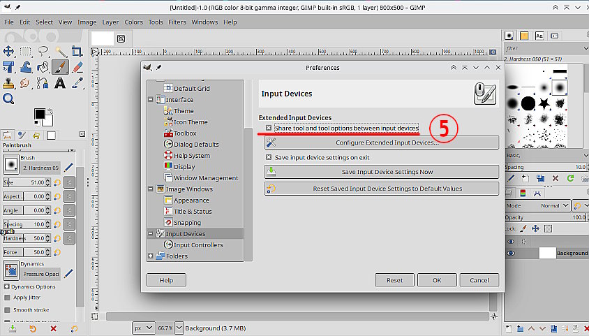Delete tool preset at tool options bottom

[53, 329]
